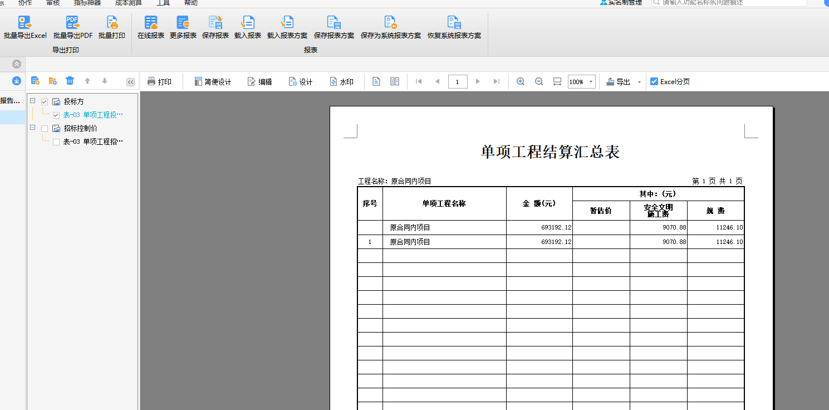The image size is (829, 410).
Task: Click the report title 单项工程结算汇总表
Action: click(550, 152)
